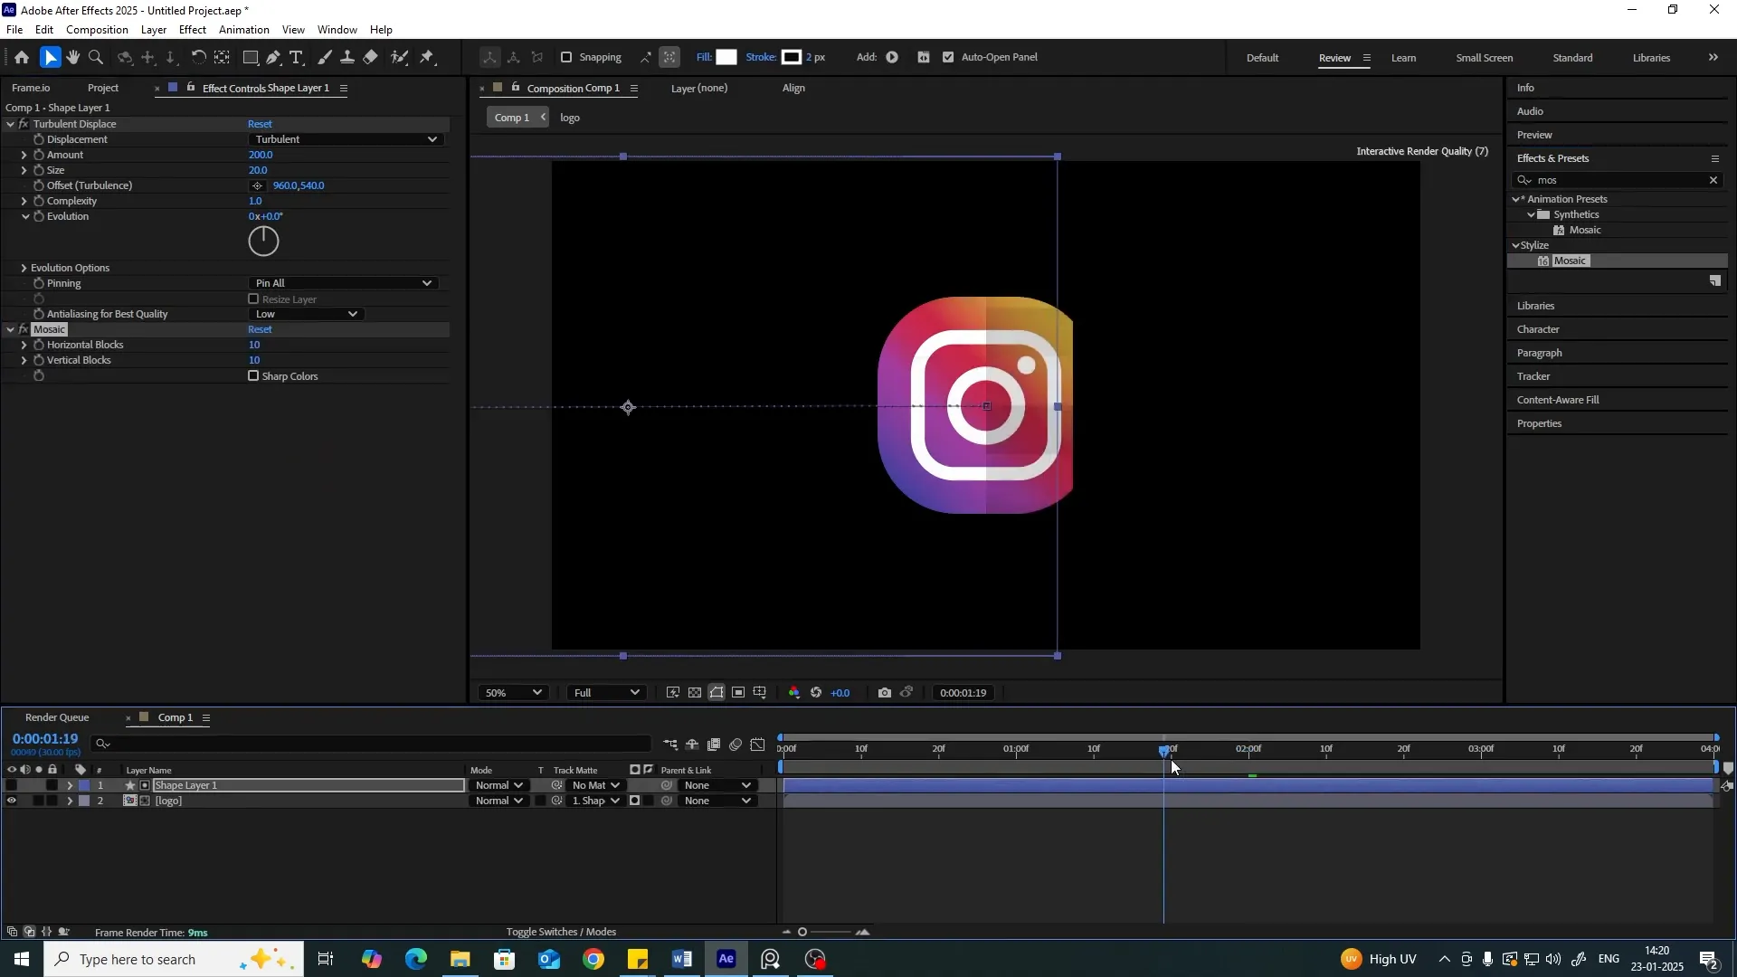Open Displacement type dropdown Turbulent
The height and width of the screenshot is (977, 1737).
345,139
